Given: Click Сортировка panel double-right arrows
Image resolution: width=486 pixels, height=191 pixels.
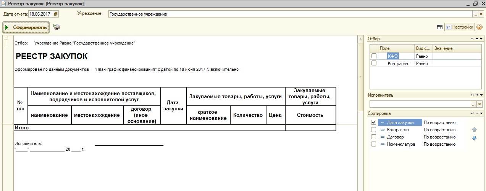Looking at the screenshot, I should tap(477, 113).
